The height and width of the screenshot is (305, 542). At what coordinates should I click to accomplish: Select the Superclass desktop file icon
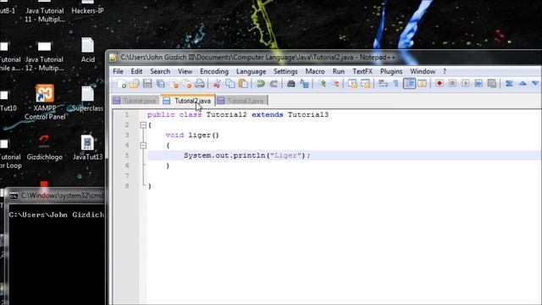[x=87, y=99]
